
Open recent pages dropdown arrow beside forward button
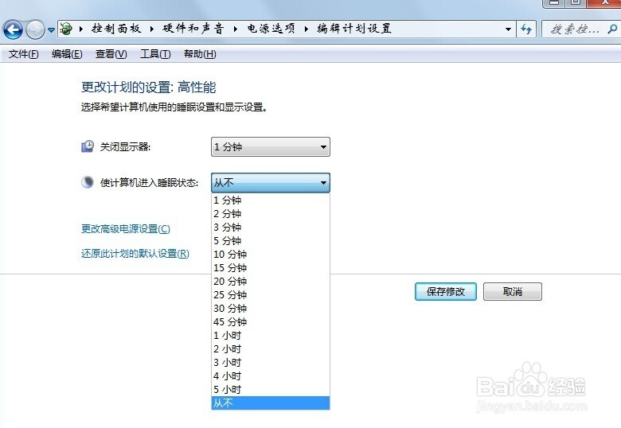coord(51,29)
